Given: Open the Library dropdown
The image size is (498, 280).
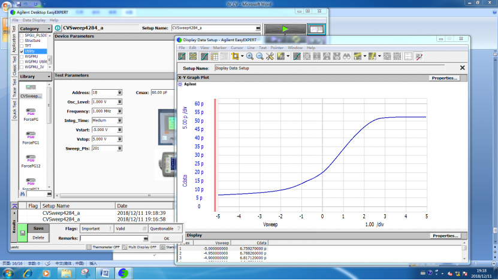Looking at the screenshot, I should pyautogui.click(x=35, y=77).
